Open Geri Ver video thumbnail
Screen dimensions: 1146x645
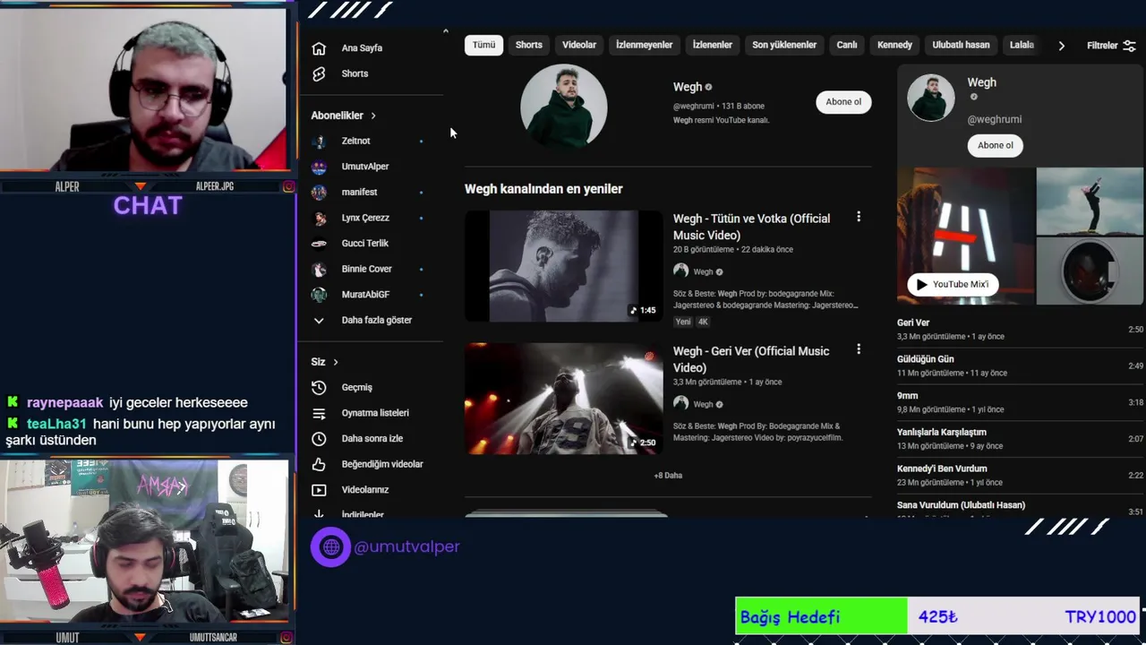coord(564,399)
